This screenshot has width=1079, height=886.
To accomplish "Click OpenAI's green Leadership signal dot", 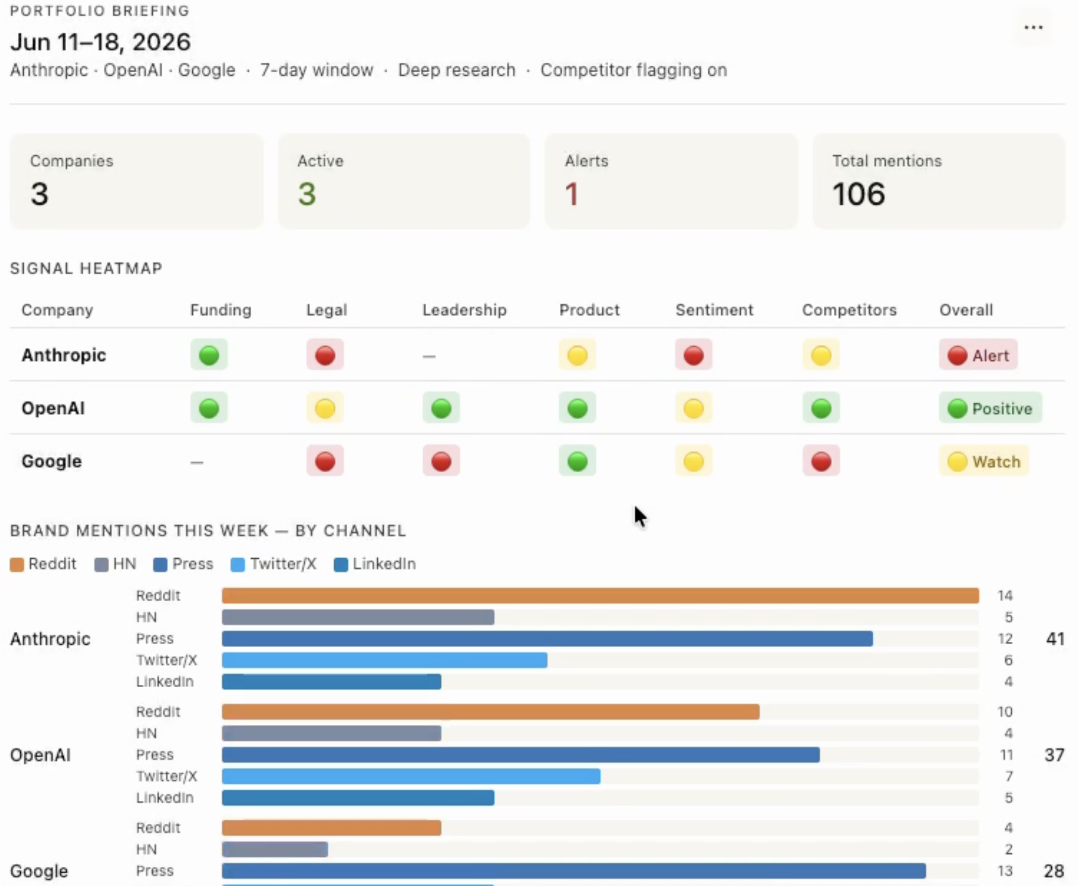I will pyautogui.click(x=441, y=408).
